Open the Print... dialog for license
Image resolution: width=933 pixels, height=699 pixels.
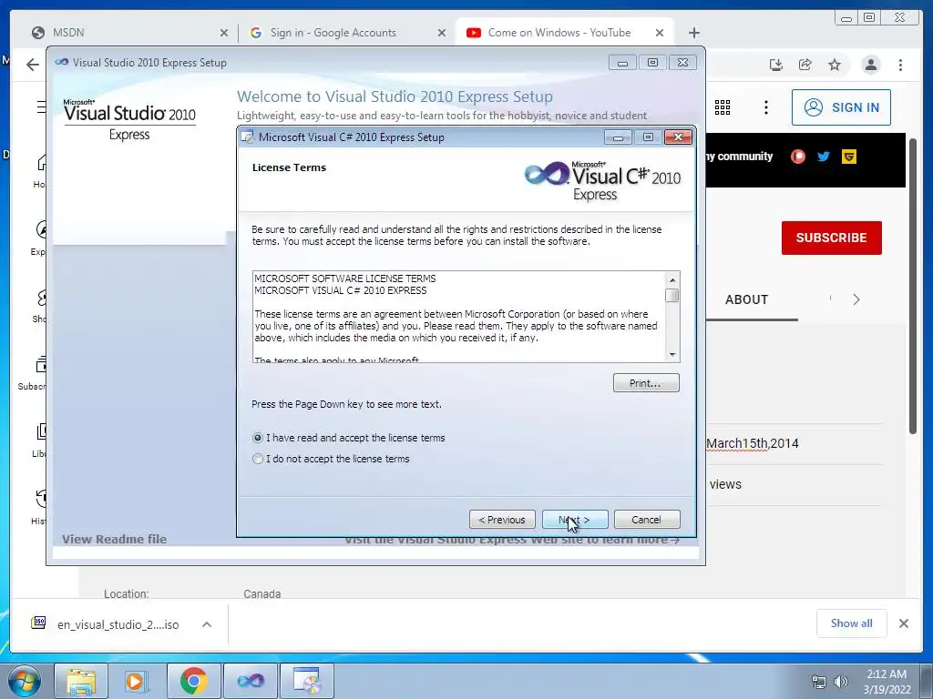coord(646,383)
